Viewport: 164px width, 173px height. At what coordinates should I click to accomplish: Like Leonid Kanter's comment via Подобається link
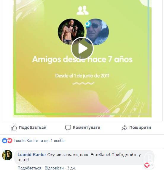[x=29, y=168]
